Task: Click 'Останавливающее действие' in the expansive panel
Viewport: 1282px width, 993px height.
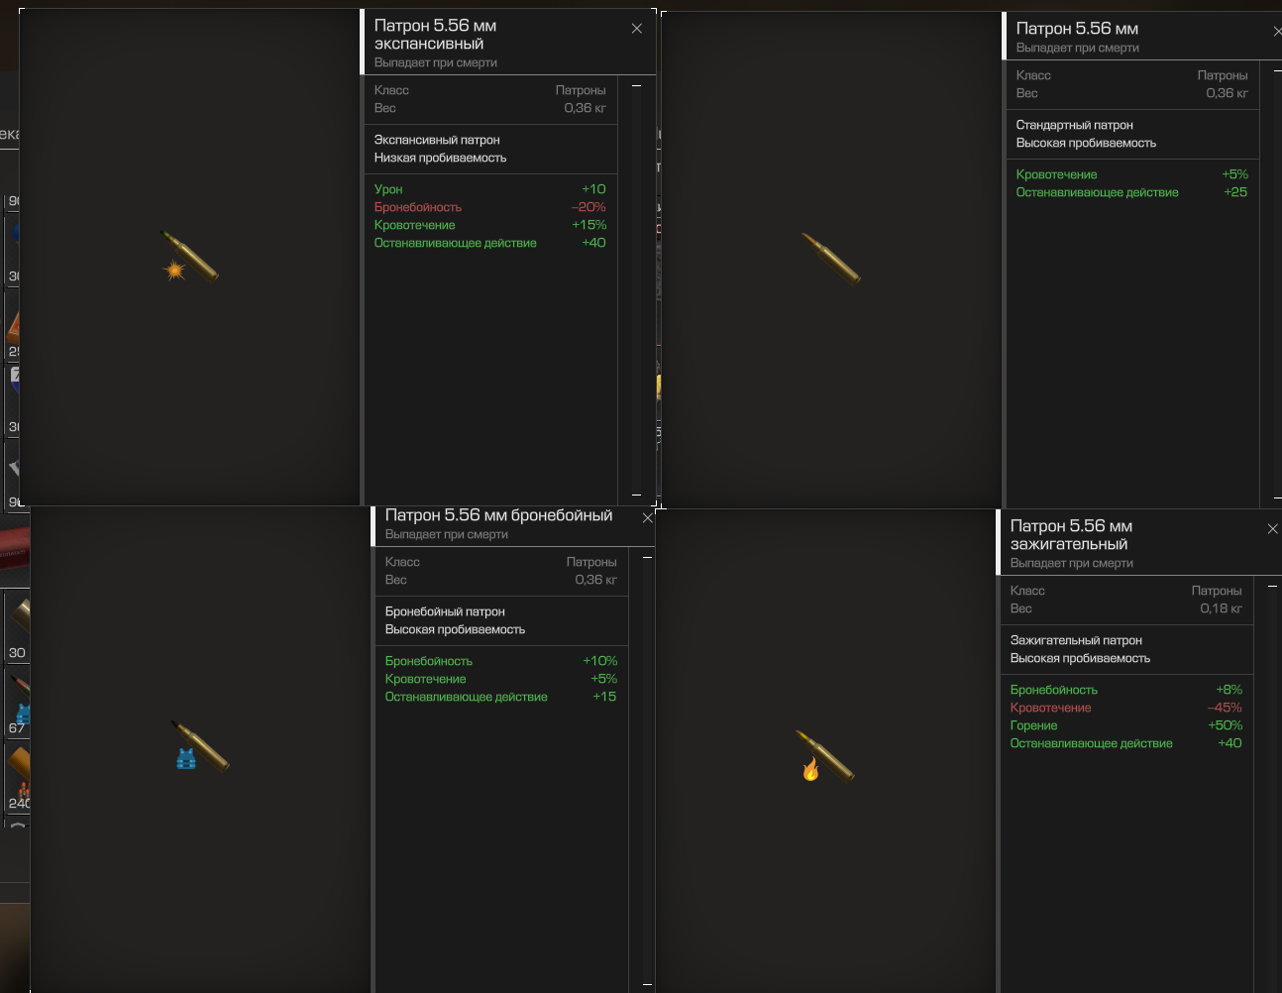Action: (455, 243)
